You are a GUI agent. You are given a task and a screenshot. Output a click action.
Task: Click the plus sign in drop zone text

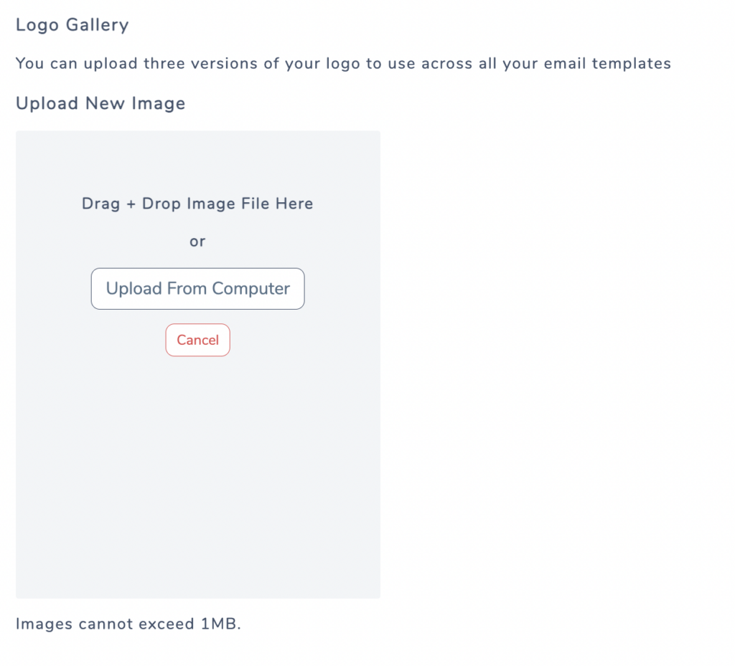pyautogui.click(x=131, y=204)
